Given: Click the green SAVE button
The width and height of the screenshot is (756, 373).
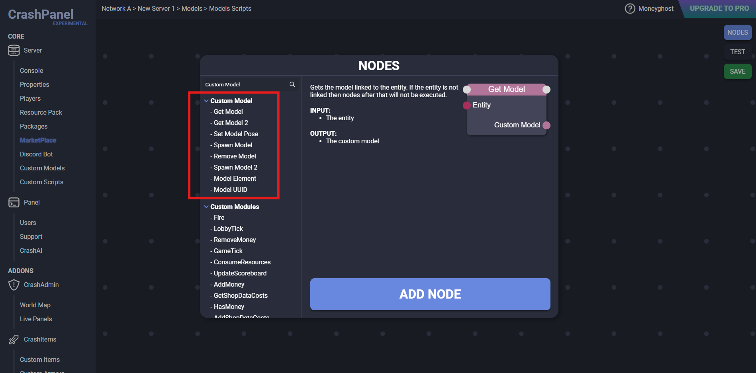Looking at the screenshot, I should (738, 71).
